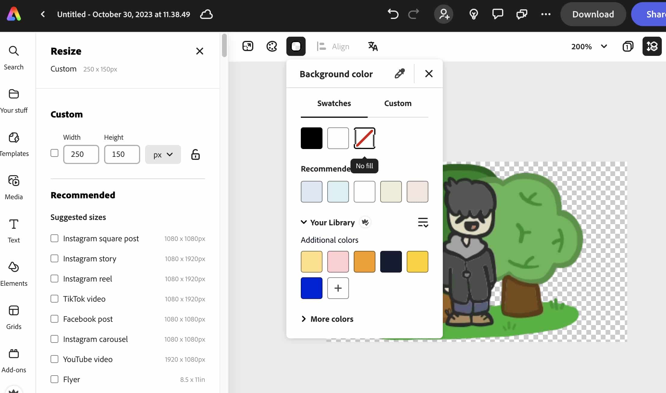Expand the Your Library section
Screen dimensions: 666x393
click(x=304, y=222)
